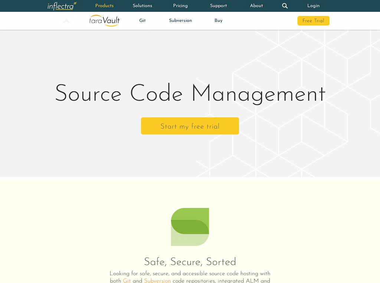Screen dimensions: 380x283
Task: Open the Solutions menu
Action: [142, 6]
